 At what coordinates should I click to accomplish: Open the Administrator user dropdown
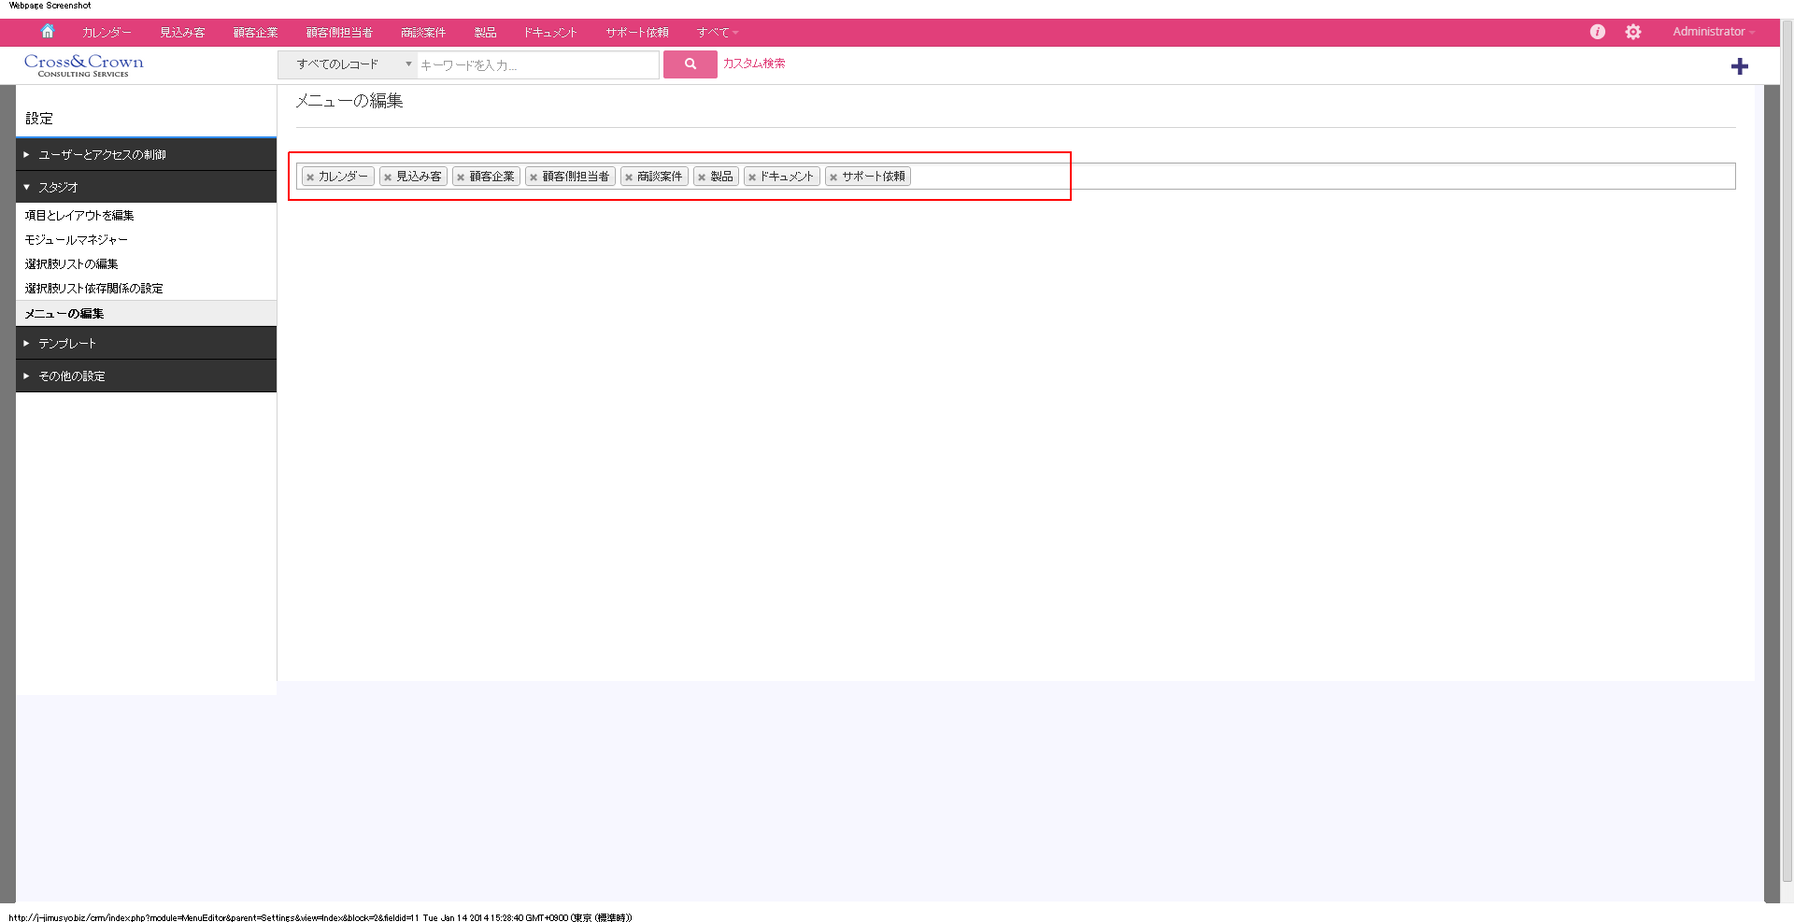click(x=1713, y=31)
